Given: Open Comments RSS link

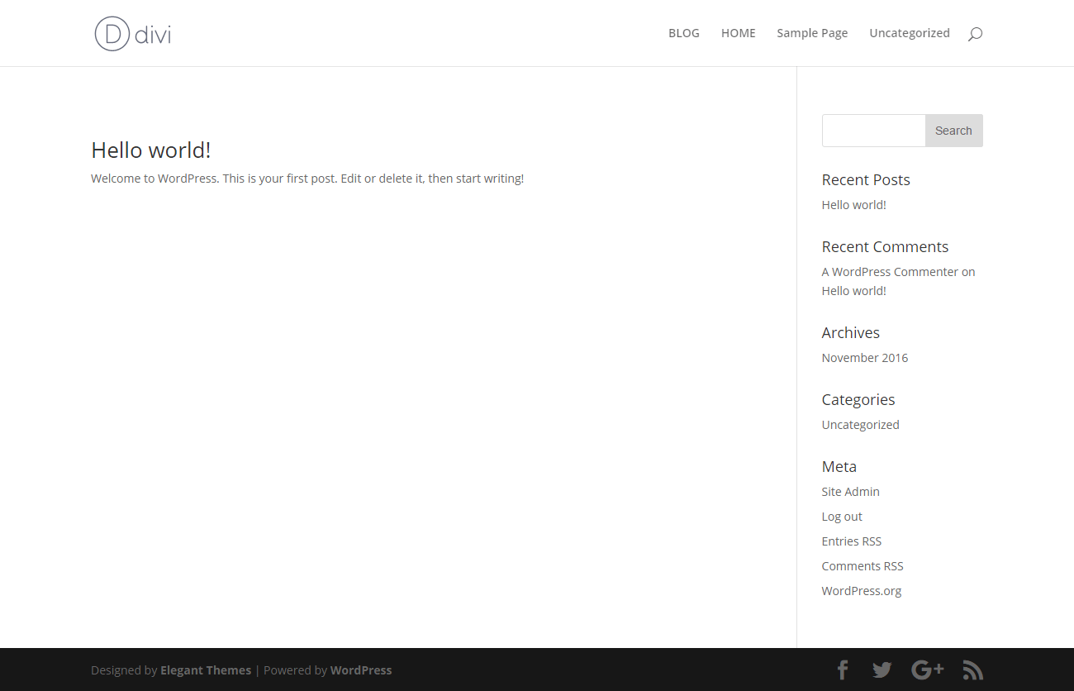Looking at the screenshot, I should pyautogui.click(x=863, y=566).
